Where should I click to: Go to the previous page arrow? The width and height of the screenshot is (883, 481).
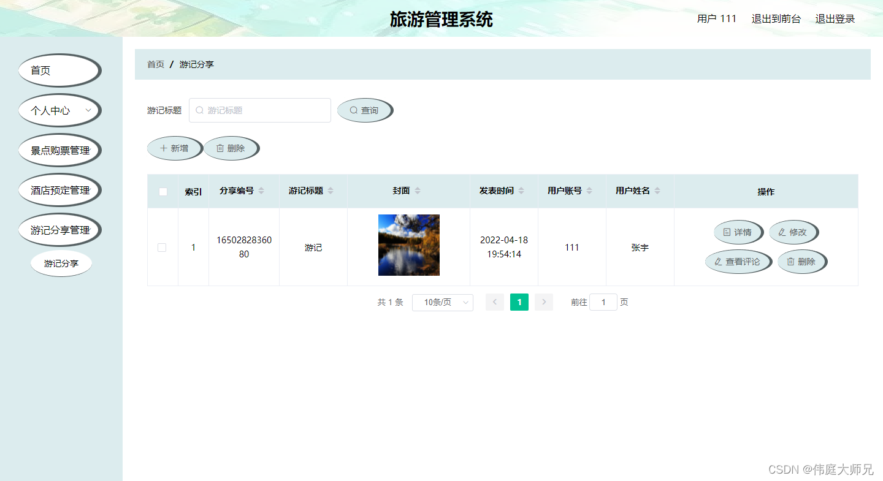tap(495, 302)
